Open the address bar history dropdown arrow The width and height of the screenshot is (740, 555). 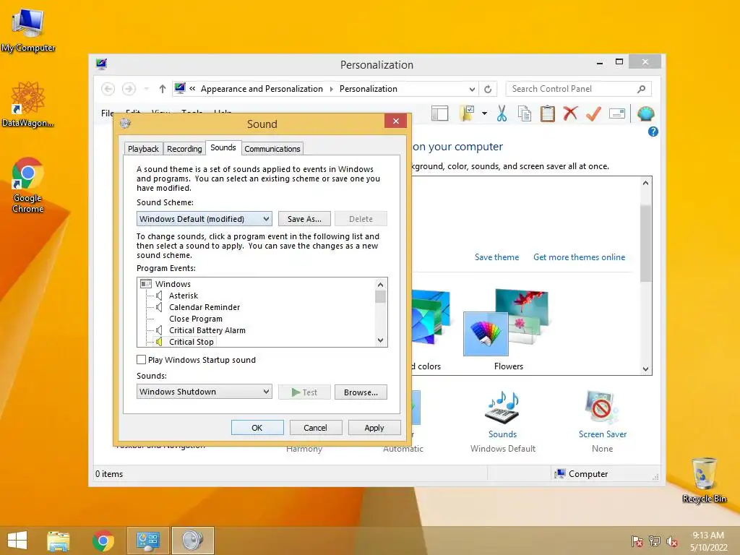click(x=472, y=89)
